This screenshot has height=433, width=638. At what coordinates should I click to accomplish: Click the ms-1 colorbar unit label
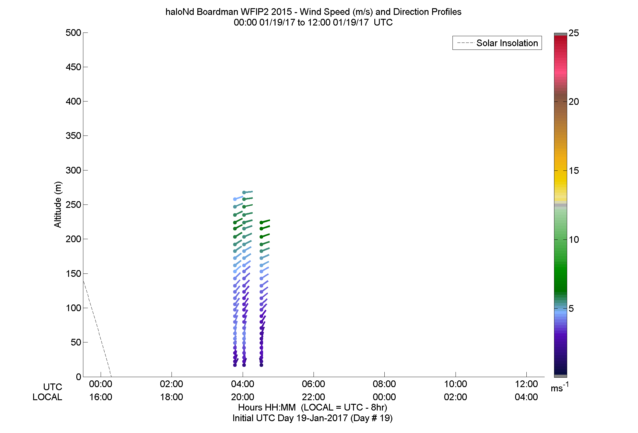560,387
